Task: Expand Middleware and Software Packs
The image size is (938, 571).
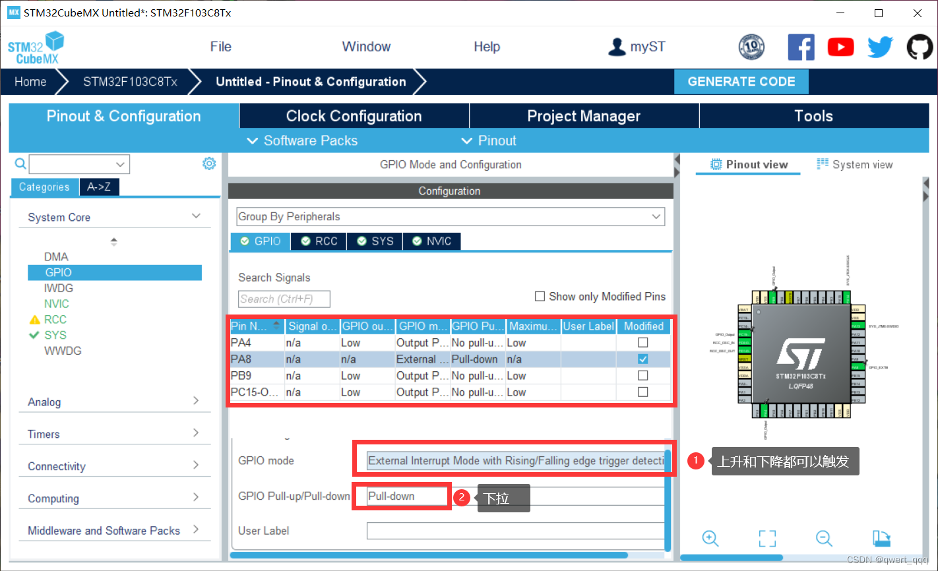Action: tap(196, 529)
